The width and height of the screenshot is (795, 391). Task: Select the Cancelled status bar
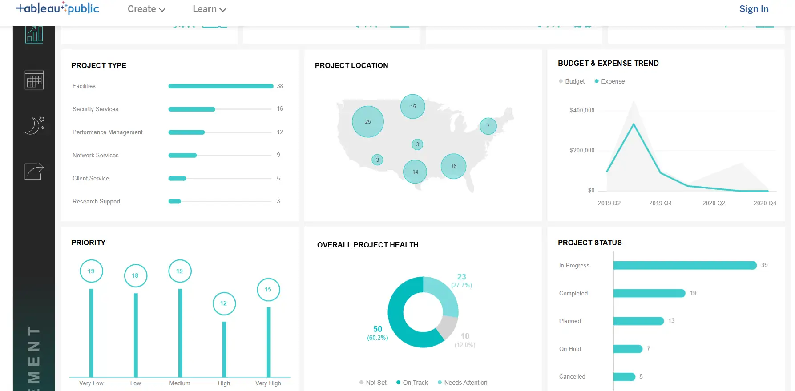coord(625,377)
